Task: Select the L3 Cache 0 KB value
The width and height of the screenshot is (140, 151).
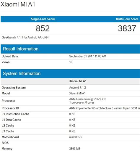Action: (x=72, y=131)
